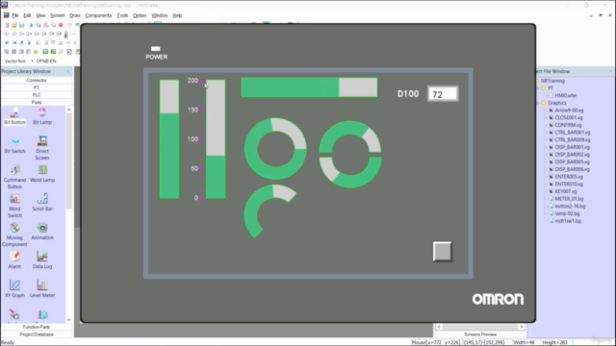
Task: Click the Cut scissors toolbar icon
Action: (31, 25)
